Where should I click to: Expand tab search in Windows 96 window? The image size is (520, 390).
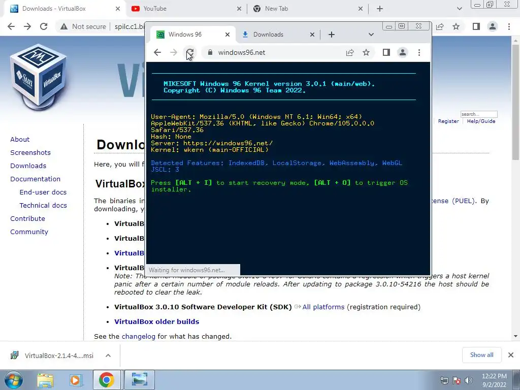(x=371, y=35)
